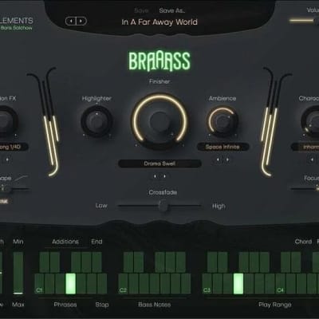Click the highlighted F1 phrase key

click(70, 284)
